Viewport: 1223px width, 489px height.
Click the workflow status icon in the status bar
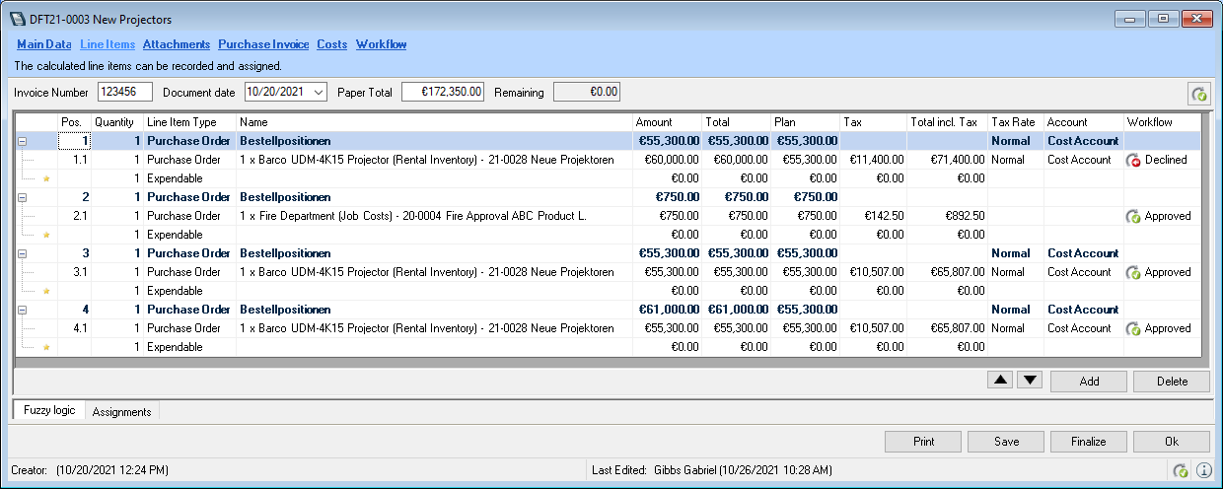(x=1180, y=470)
